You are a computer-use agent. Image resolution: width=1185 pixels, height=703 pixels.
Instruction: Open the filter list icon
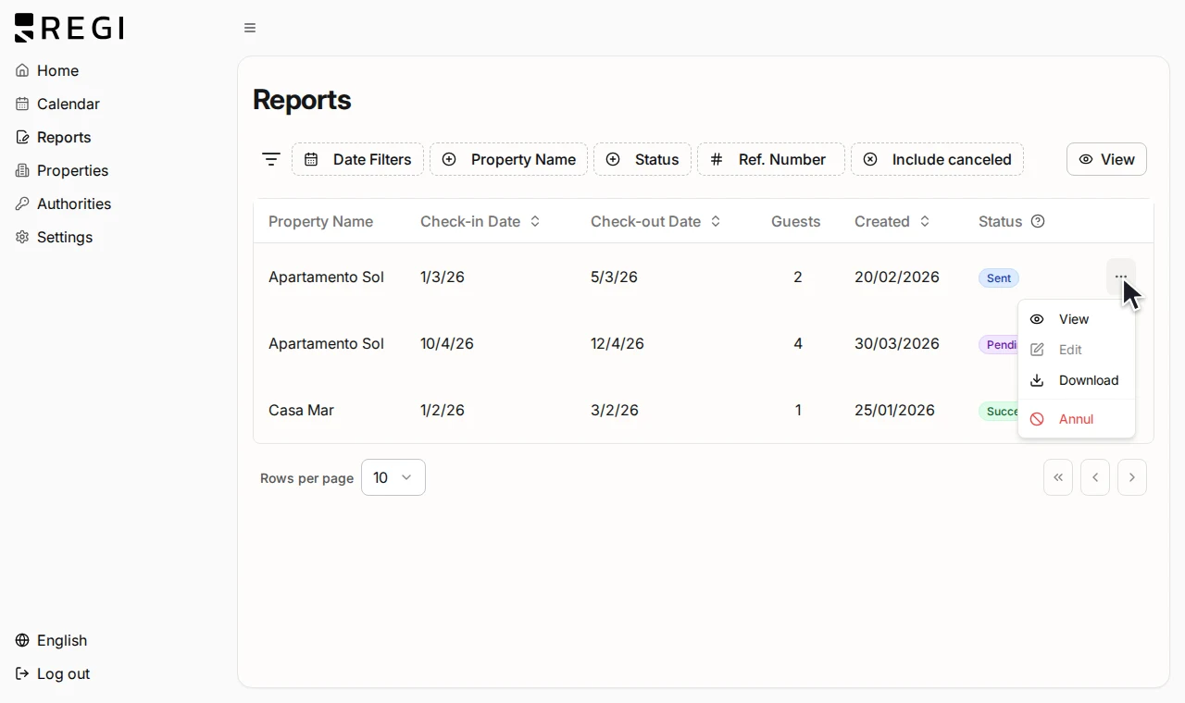pyautogui.click(x=271, y=159)
